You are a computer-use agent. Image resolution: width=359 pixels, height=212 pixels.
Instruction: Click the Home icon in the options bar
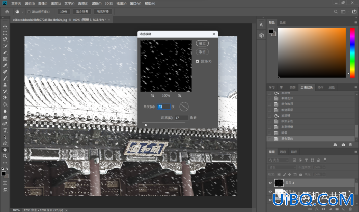7,11
